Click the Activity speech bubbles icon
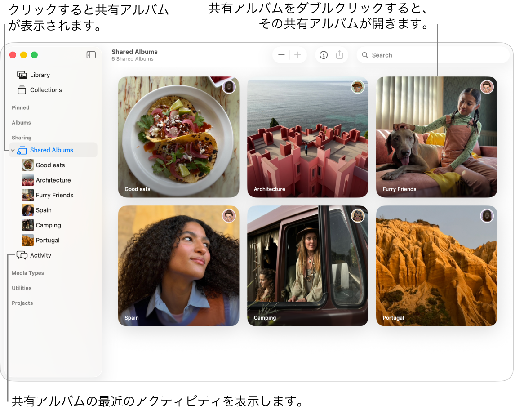This screenshot has width=515, height=410. [x=22, y=255]
